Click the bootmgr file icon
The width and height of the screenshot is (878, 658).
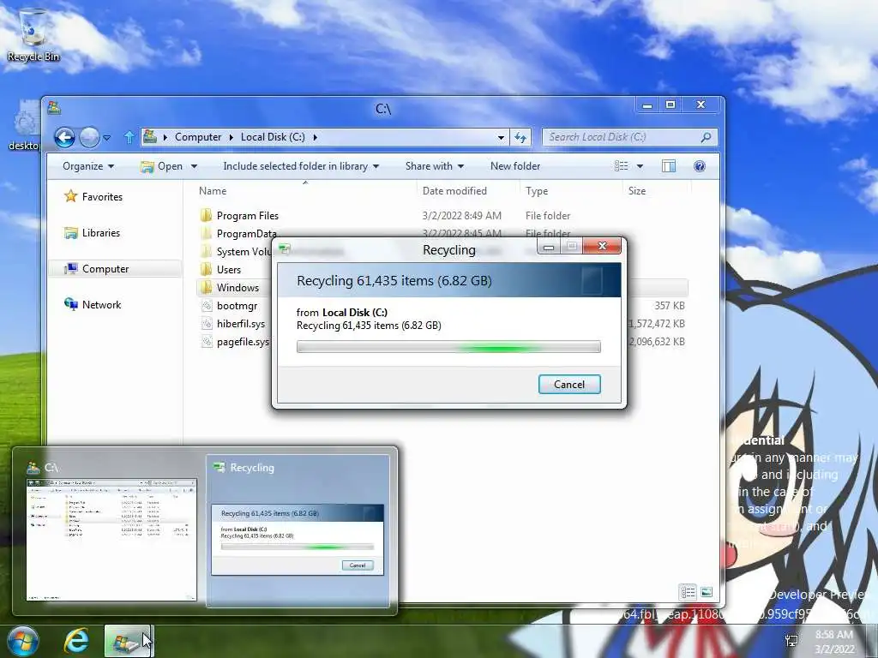[x=207, y=306]
